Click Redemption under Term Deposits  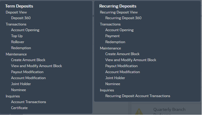click(x=21, y=48)
